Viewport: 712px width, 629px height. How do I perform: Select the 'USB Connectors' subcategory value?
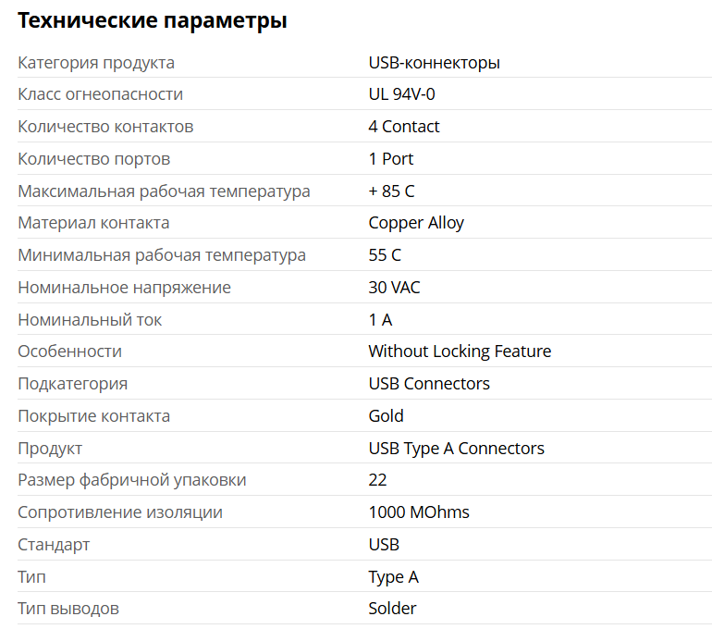point(429,384)
